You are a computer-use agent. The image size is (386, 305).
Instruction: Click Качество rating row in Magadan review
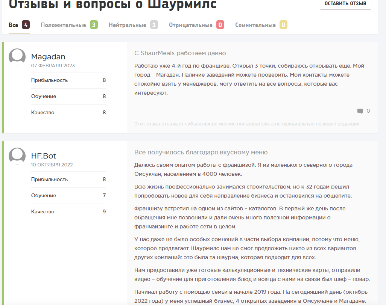pos(68,113)
